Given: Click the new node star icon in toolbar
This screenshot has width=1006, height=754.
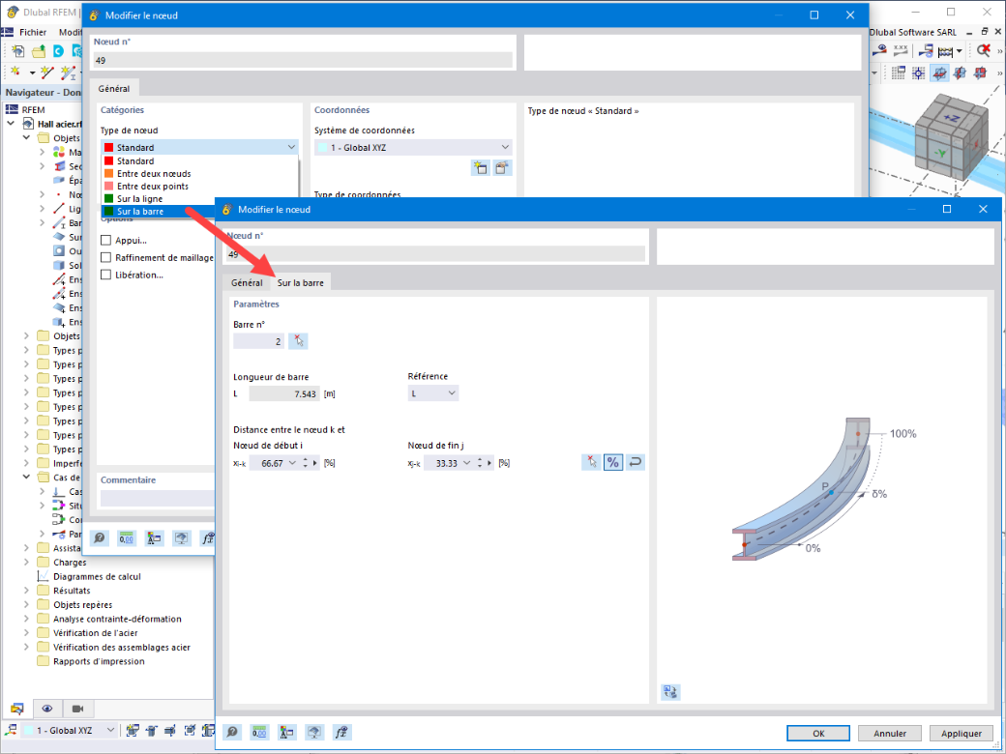Looking at the screenshot, I should coord(15,72).
